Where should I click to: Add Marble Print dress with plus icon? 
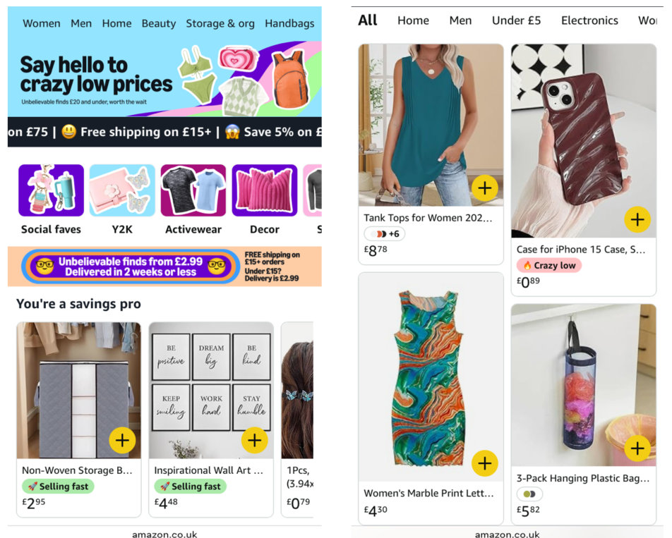coord(485,463)
